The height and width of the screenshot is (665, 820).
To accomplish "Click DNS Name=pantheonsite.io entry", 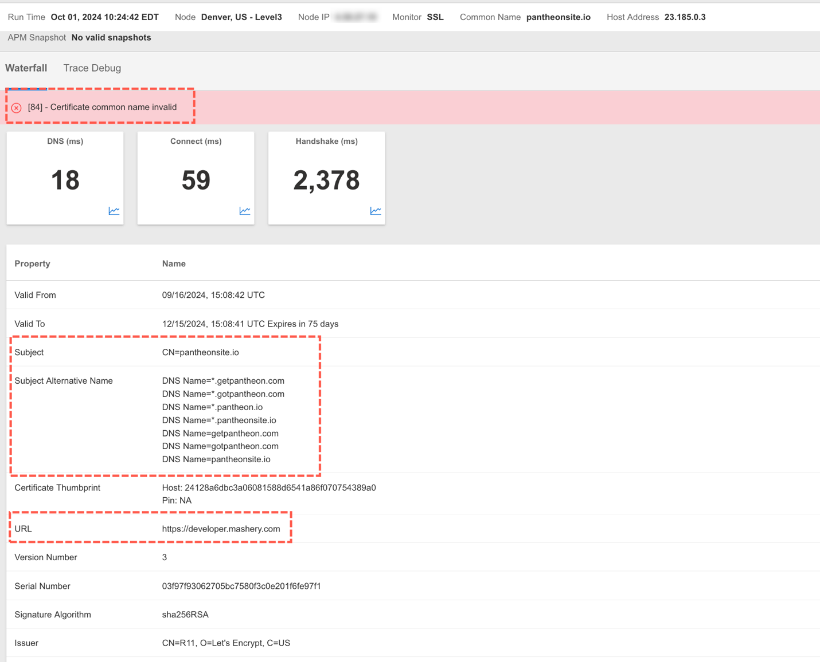I will click(x=216, y=459).
